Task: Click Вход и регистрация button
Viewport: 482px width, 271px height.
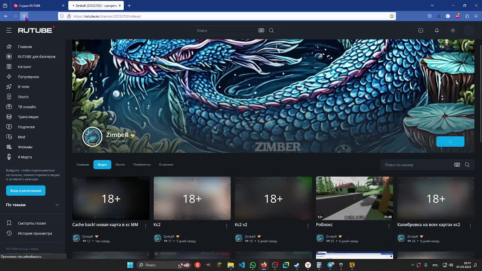Action: coord(26,190)
